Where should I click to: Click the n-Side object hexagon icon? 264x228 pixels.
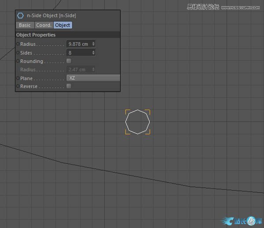point(20,15)
